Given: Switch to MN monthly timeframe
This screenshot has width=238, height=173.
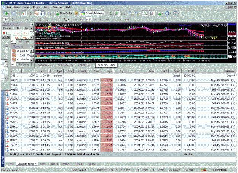Looking at the screenshot, I should (x=127, y=19).
